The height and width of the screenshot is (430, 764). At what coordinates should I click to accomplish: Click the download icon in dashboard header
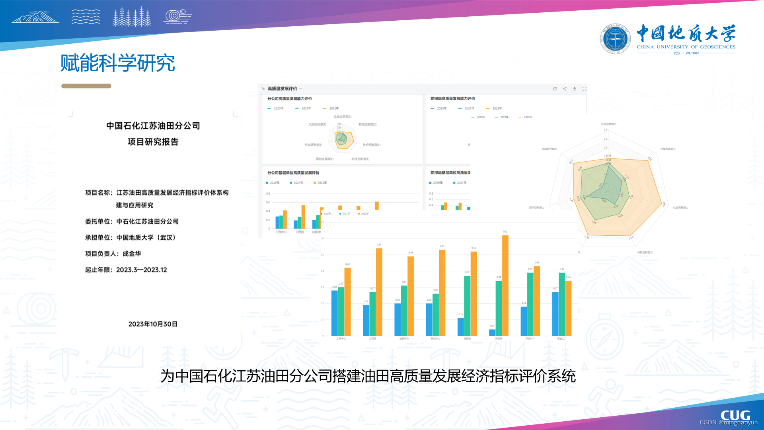point(575,89)
